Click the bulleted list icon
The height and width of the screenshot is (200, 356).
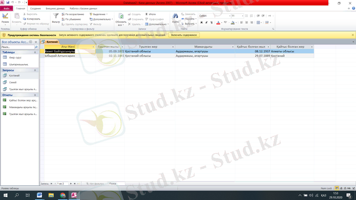click(x=247, y=16)
